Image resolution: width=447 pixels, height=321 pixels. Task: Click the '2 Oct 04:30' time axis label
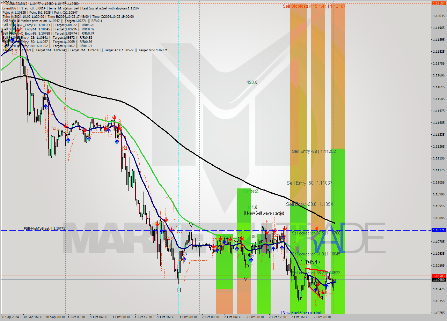click(233, 317)
